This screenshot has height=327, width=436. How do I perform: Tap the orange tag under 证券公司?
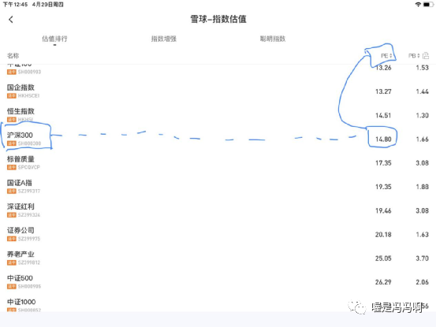pos(12,239)
